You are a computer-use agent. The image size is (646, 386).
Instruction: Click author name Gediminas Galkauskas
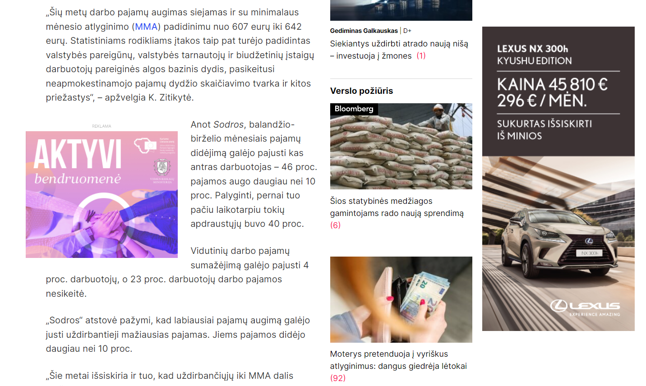[364, 31]
